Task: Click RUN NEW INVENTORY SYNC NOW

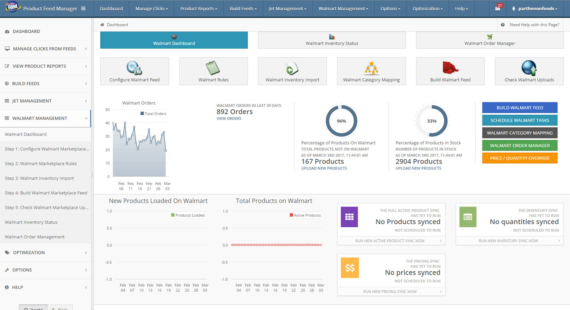Action: point(510,241)
